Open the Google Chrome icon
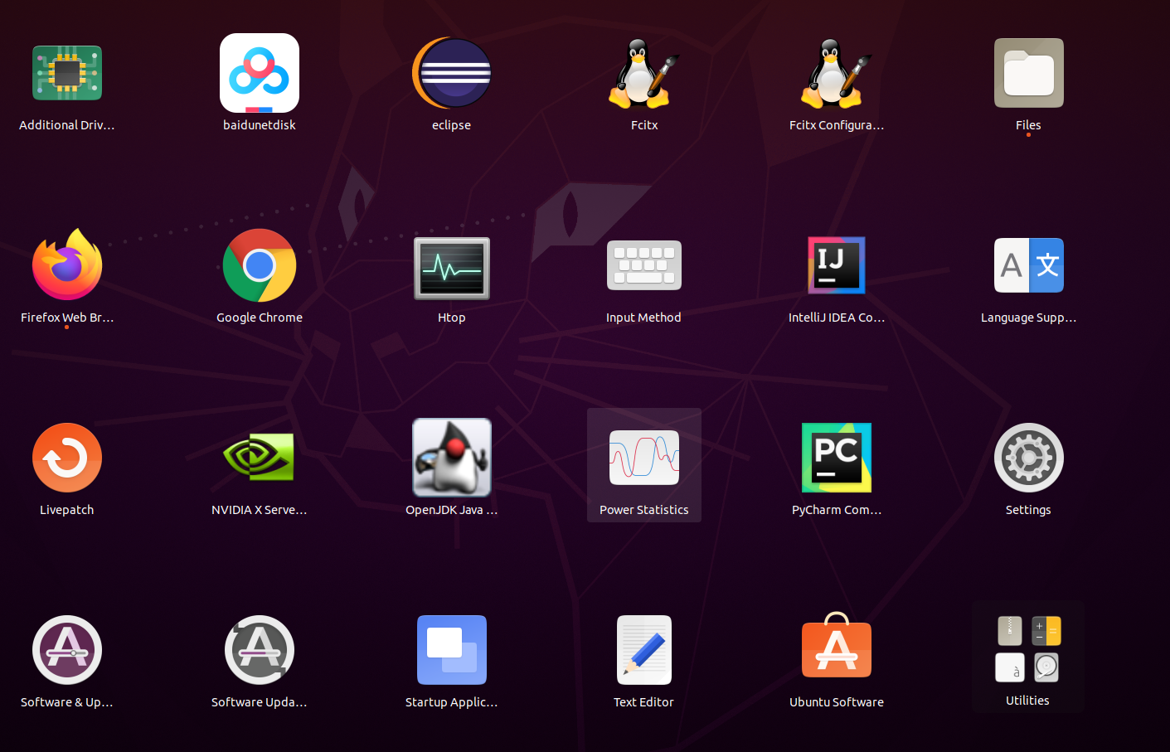Screen dimensions: 1170x752 (x=260, y=265)
